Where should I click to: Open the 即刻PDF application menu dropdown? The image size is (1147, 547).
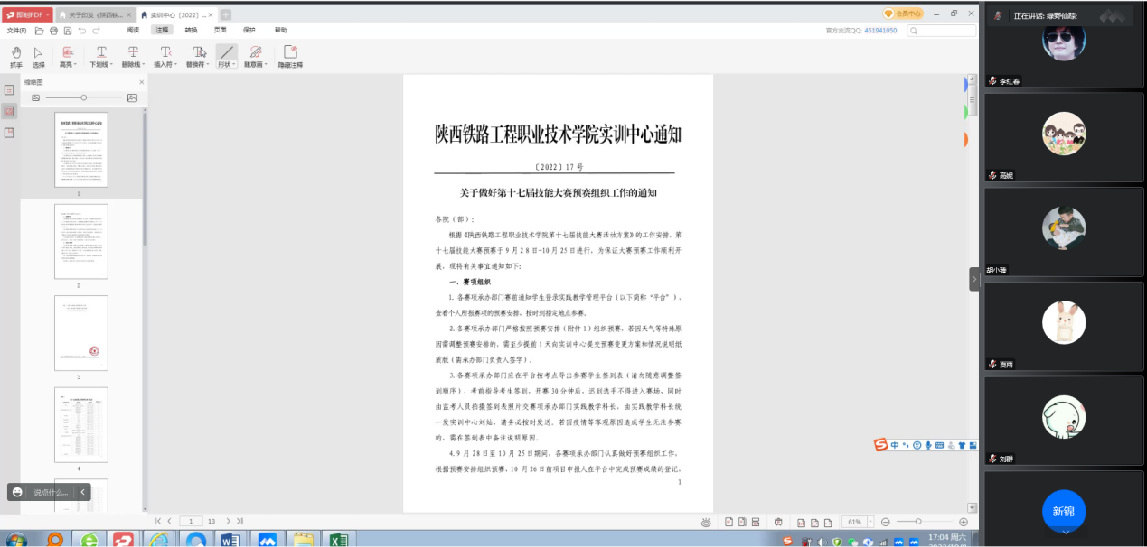[x=48, y=14]
